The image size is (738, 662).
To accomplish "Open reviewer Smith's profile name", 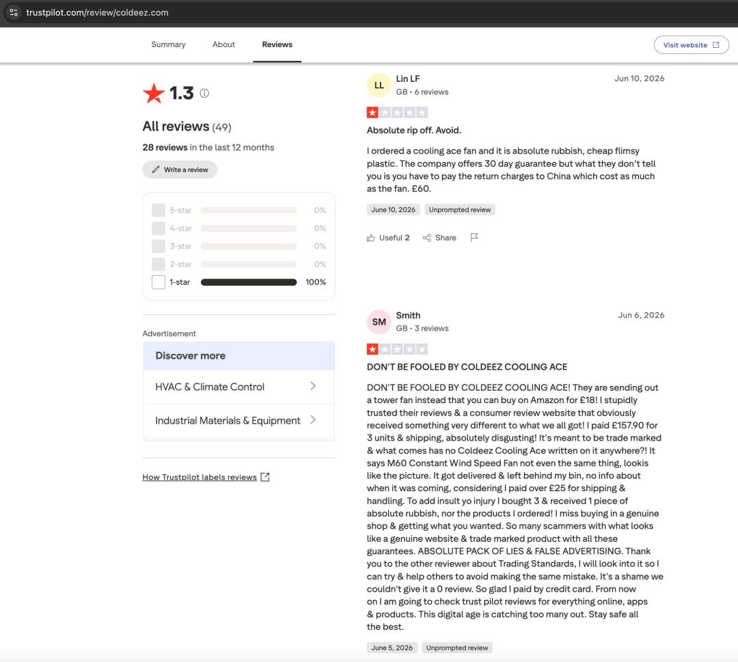I will [408, 315].
